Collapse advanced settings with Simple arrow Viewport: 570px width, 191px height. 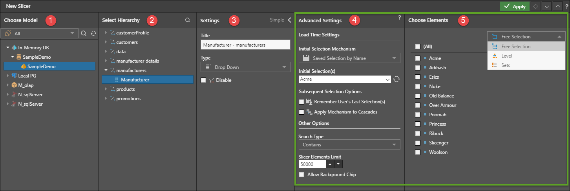(289, 20)
